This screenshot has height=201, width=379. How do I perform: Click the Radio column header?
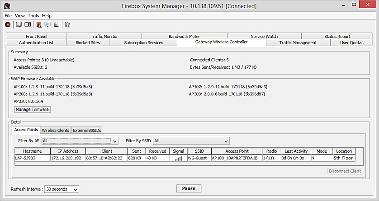[272, 151]
